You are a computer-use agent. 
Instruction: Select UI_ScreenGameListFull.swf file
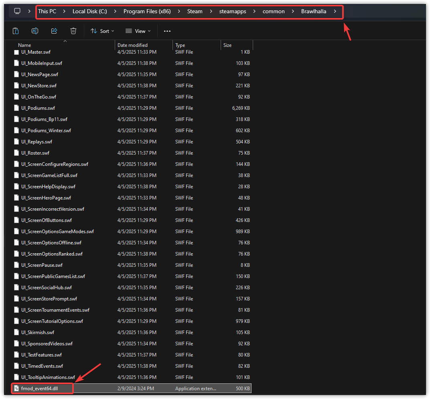49,175
